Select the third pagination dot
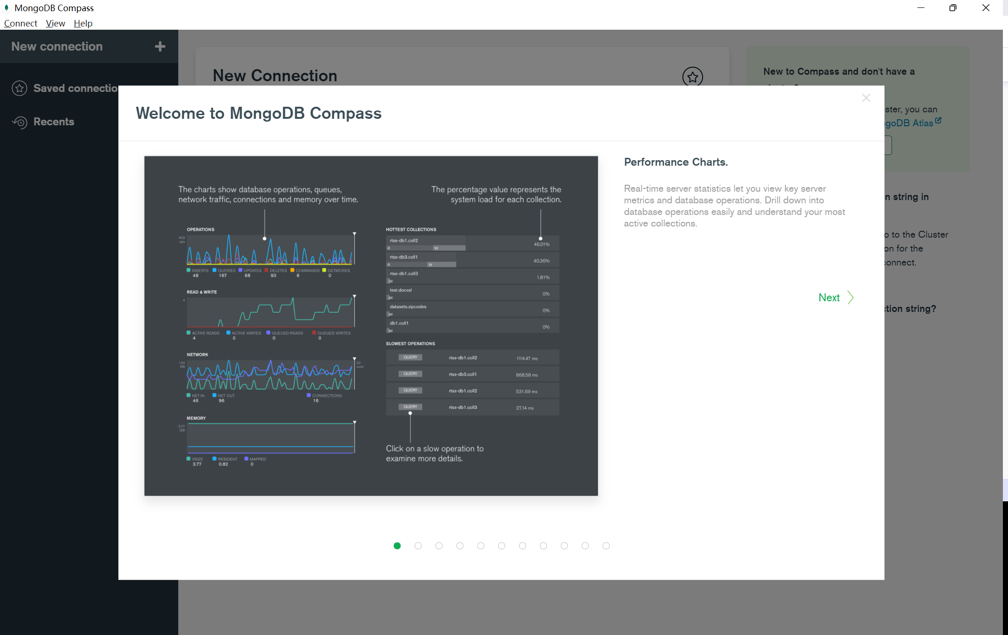The image size is (1008, 635). 439,546
